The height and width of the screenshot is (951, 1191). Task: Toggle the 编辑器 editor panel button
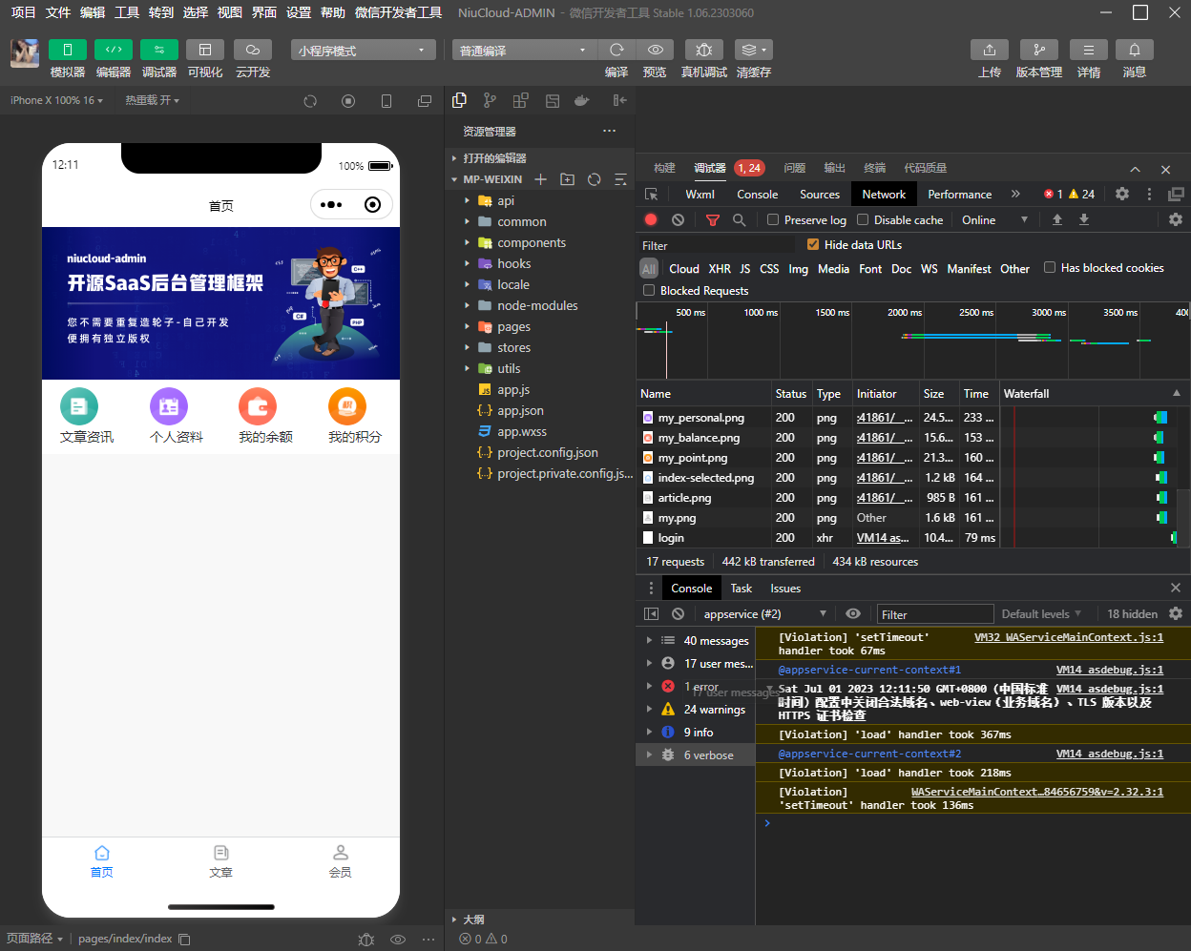(114, 50)
